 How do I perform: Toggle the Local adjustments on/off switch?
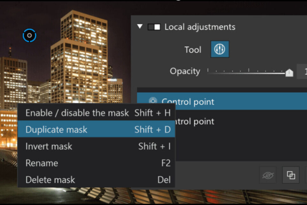pos(154,27)
